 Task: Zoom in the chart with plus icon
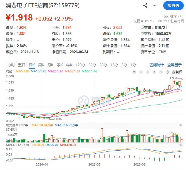141,72
